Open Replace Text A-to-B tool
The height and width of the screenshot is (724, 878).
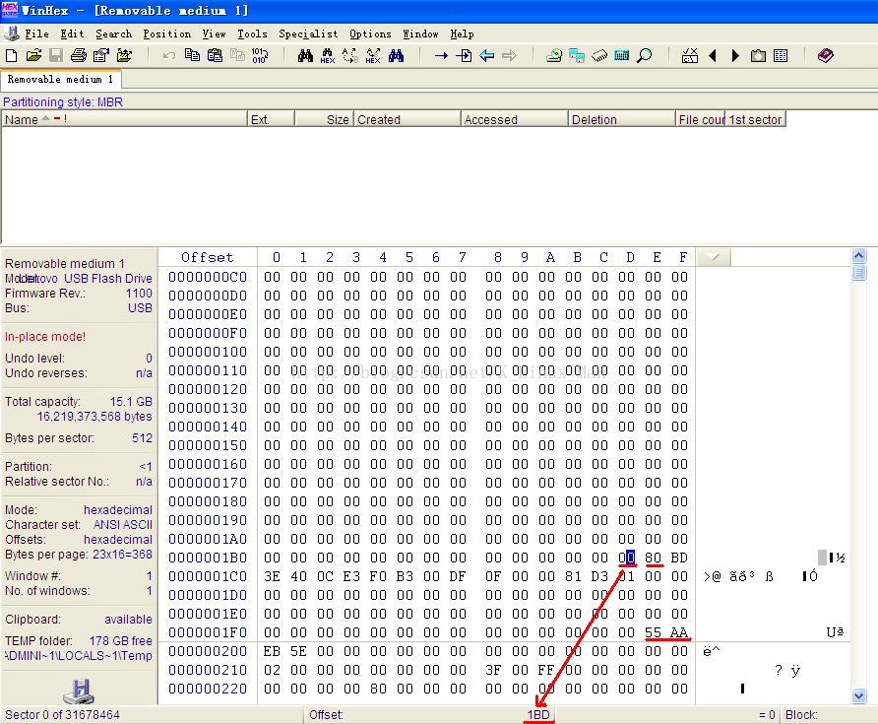pyautogui.click(x=350, y=55)
